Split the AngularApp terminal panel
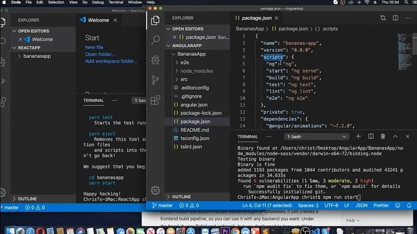417x234 pixels. click(371, 136)
